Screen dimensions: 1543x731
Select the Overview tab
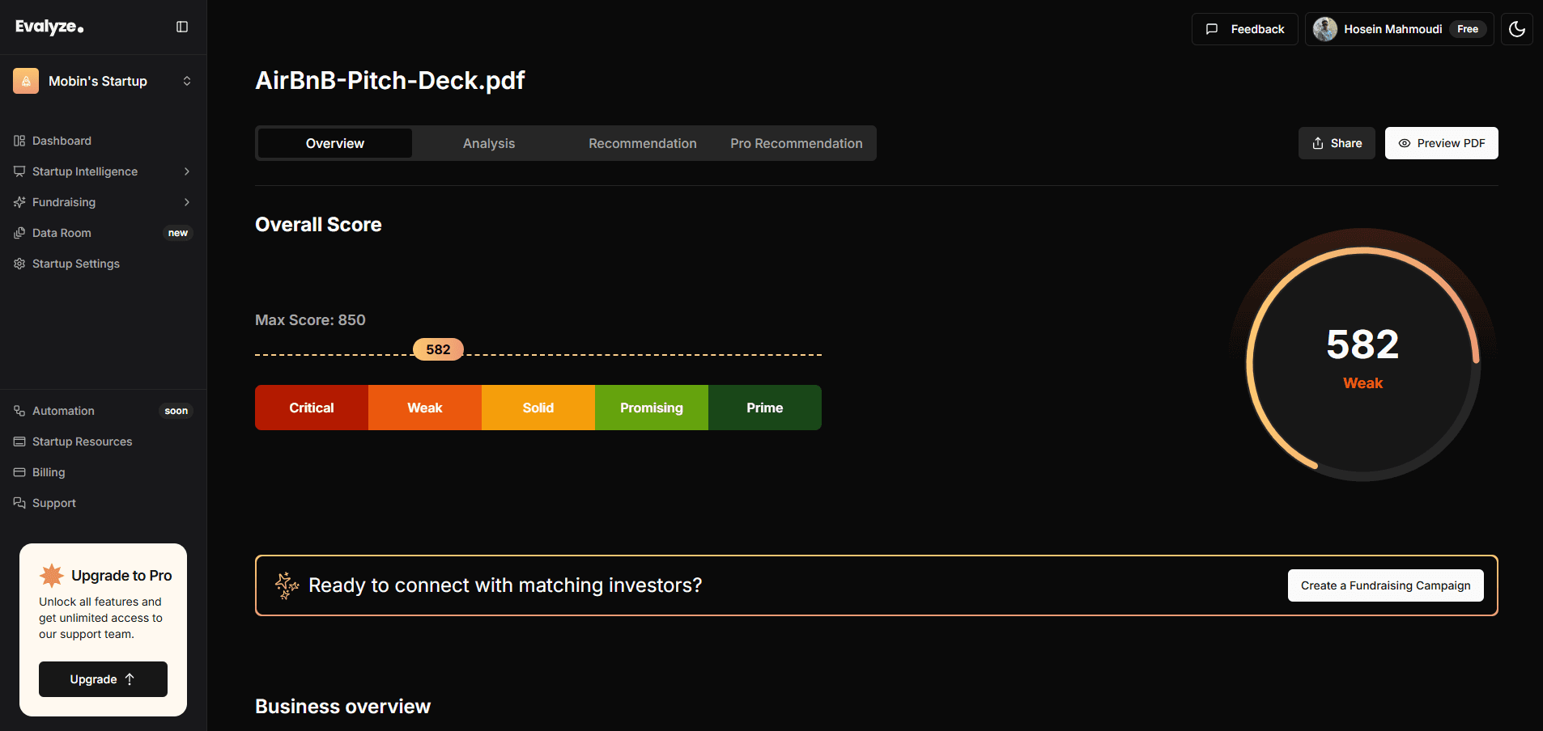pyautogui.click(x=335, y=143)
